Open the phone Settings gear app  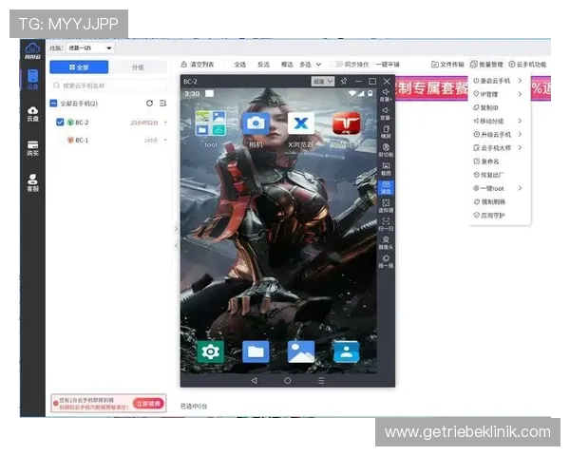point(211,351)
